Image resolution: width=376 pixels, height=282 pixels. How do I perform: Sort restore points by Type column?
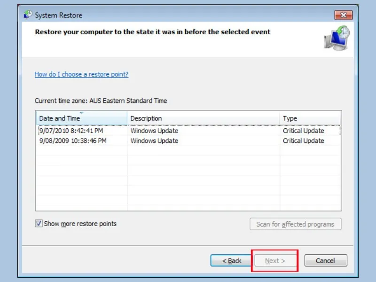[290, 118]
